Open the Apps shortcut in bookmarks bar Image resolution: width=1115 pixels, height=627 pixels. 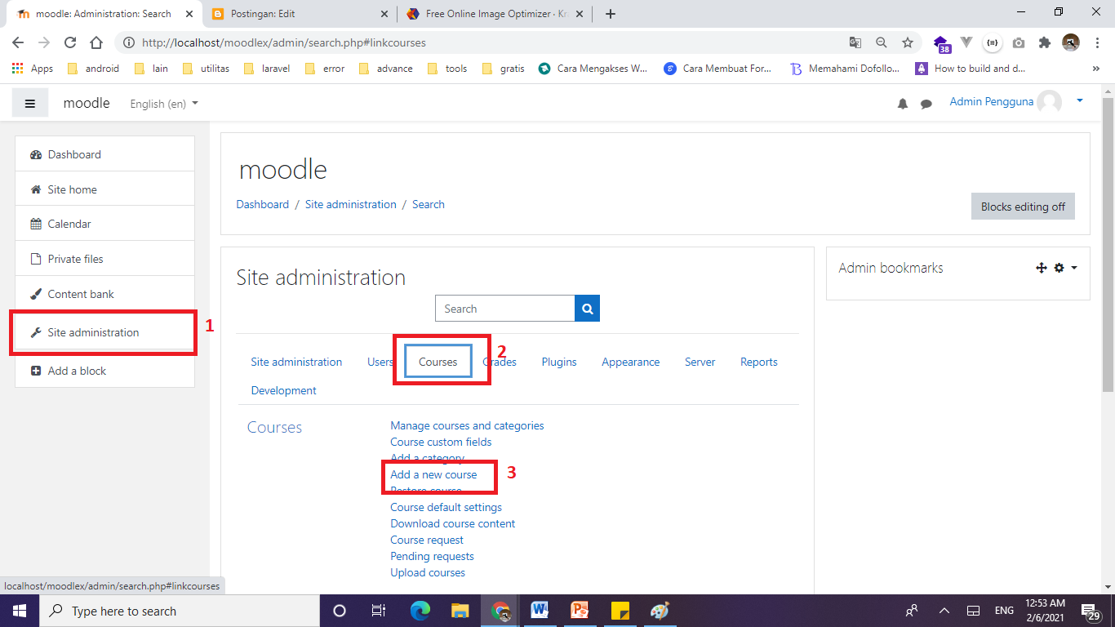[x=33, y=69]
